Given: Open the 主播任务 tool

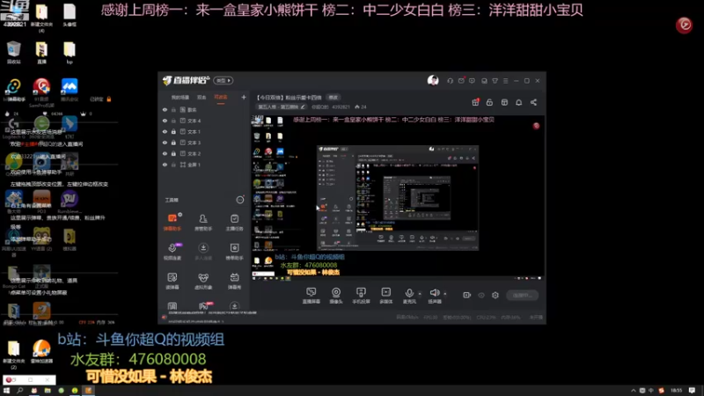Looking at the screenshot, I should (234, 223).
